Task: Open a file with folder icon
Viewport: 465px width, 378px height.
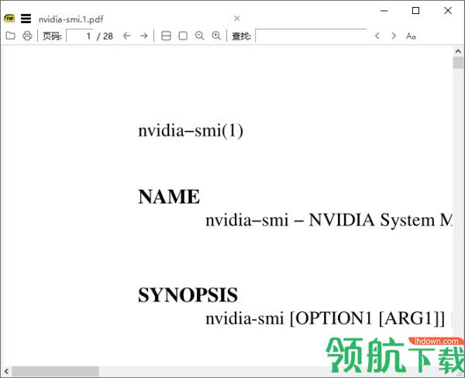Action: (x=10, y=36)
